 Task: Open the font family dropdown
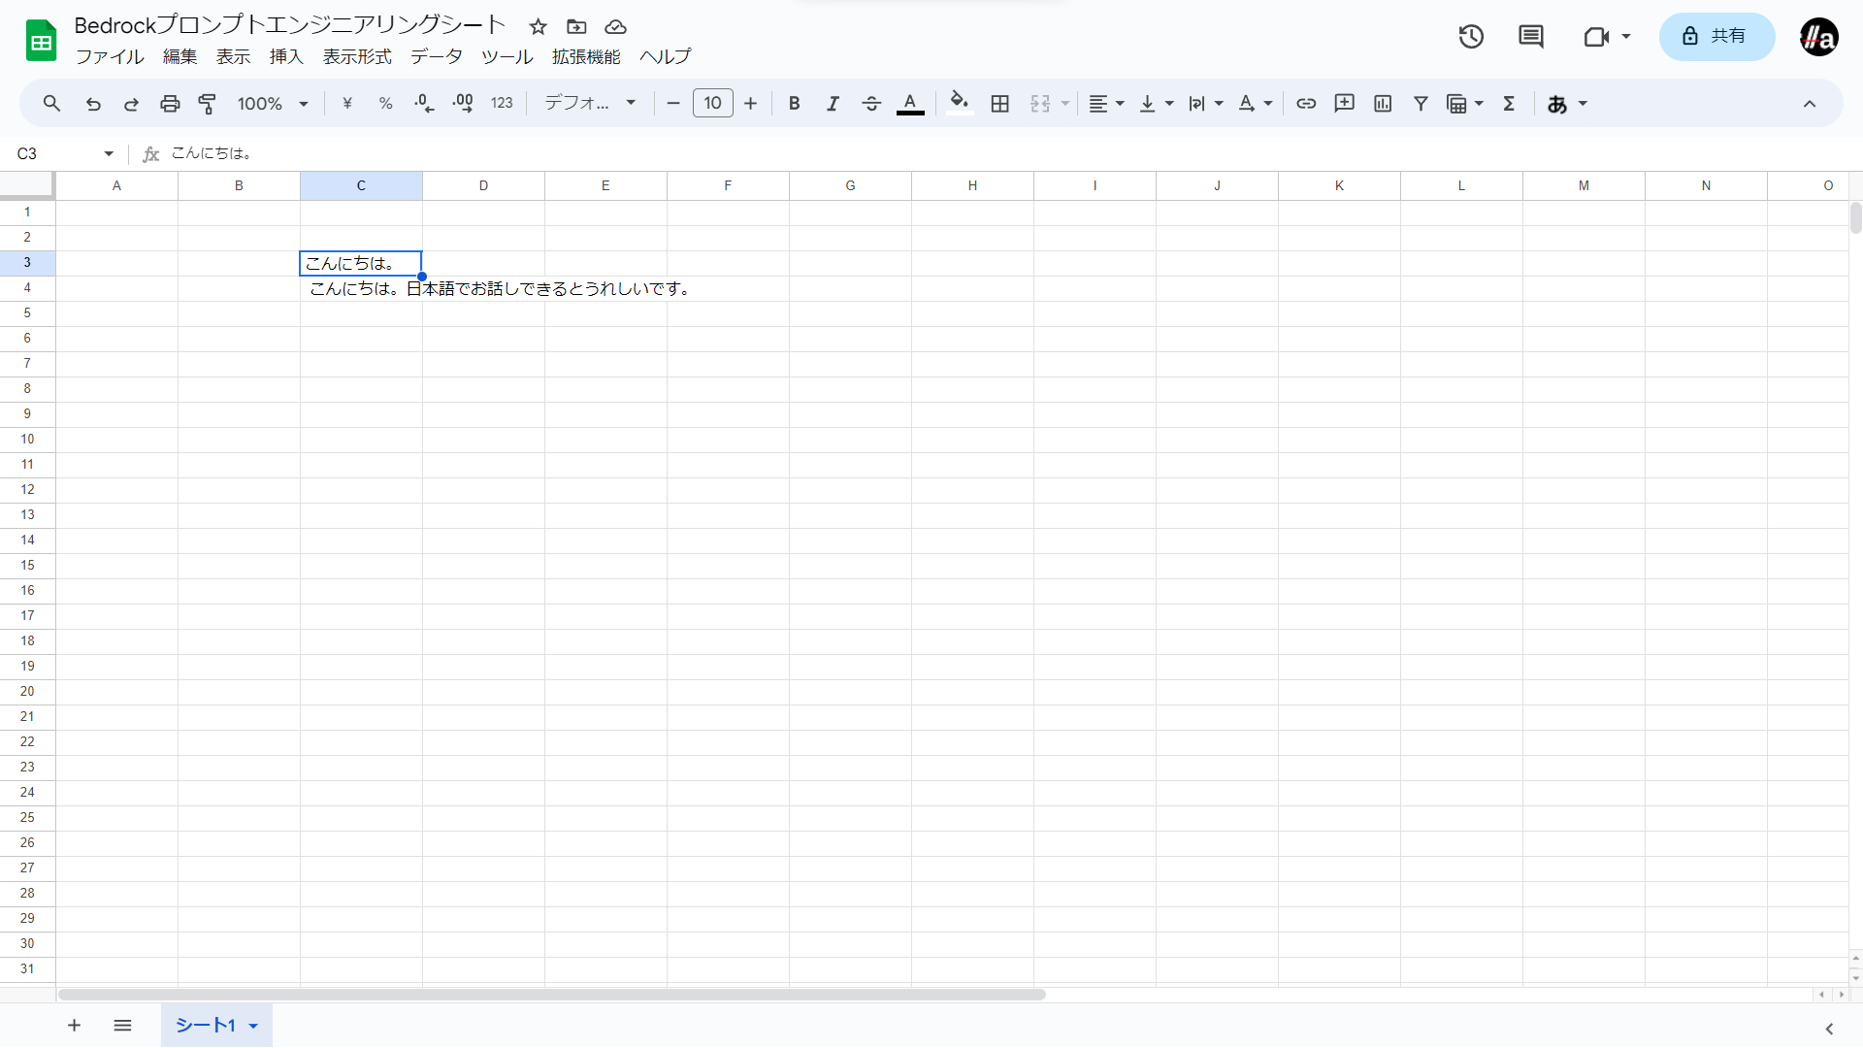(589, 104)
